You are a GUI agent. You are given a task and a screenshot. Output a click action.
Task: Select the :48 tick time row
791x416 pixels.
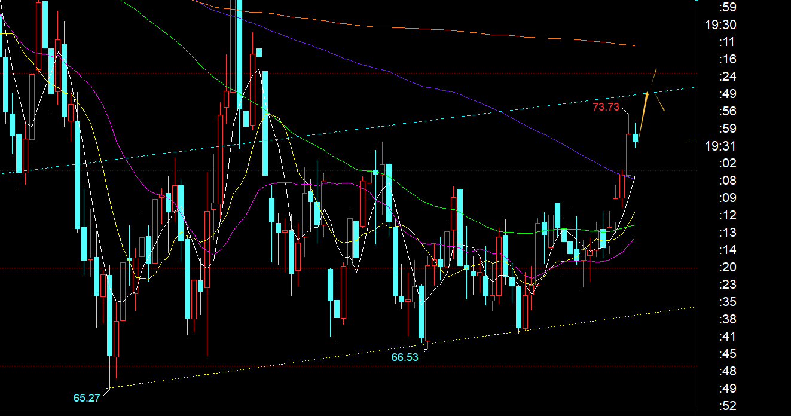coord(727,371)
